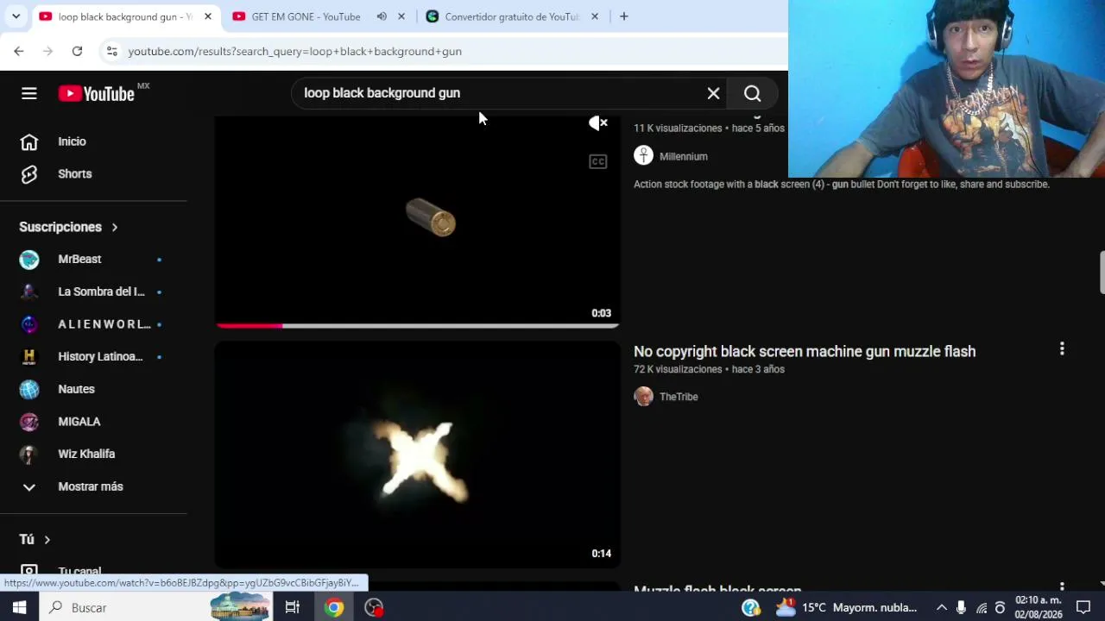Play the muzzle flash video thumbnail
Screen dimensions: 1105x621
pos(418,455)
